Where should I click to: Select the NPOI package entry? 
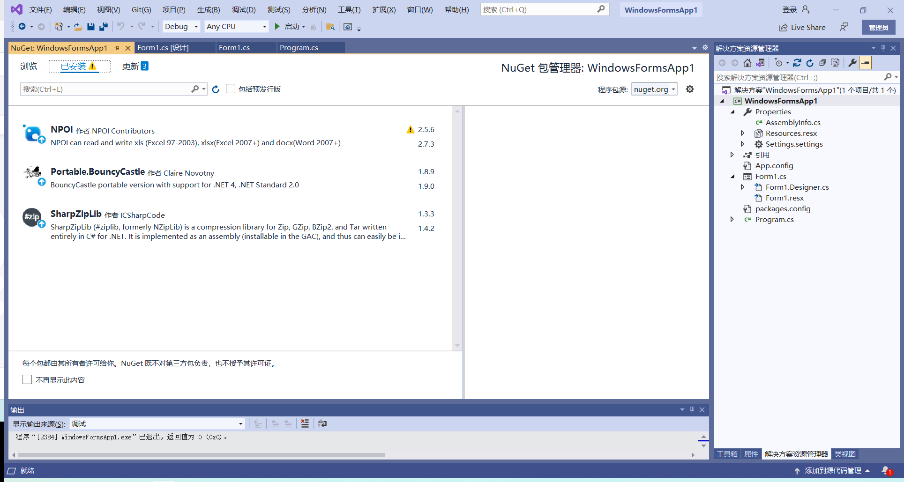230,136
